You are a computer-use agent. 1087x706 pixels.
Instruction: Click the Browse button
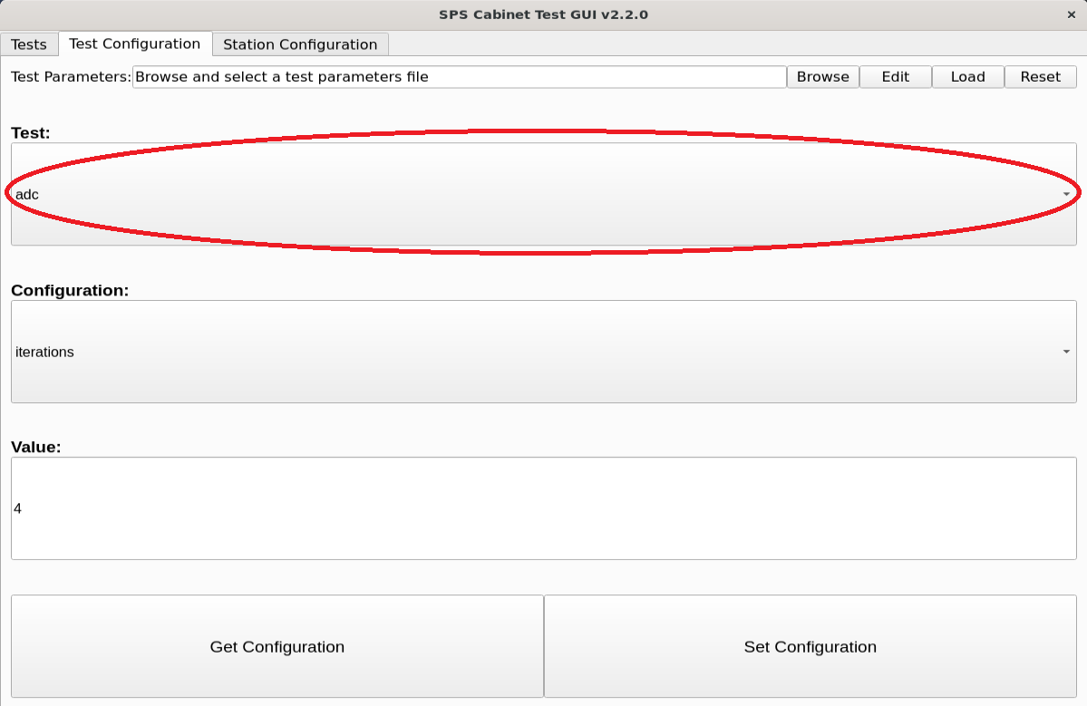click(x=821, y=76)
